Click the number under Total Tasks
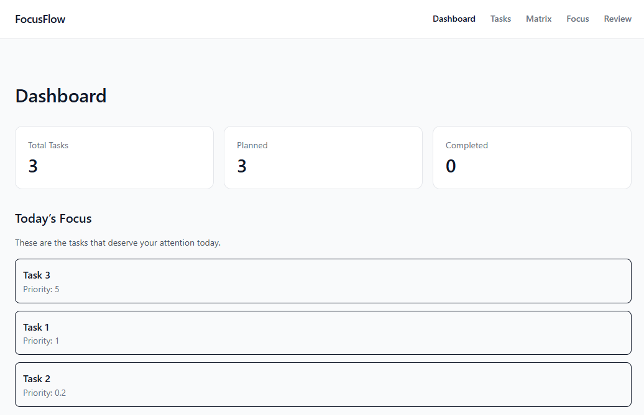The image size is (644, 415). coord(33,166)
